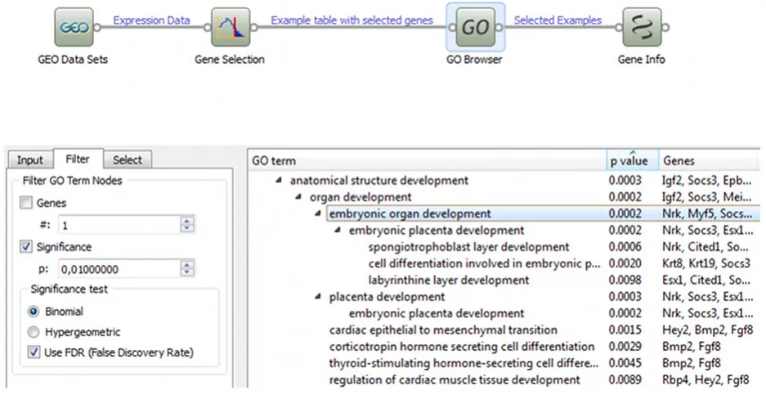The height and width of the screenshot is (395, 766).
Task: Toggle Use FDR (False Discovery Rate) checkbox
Action: coord(34,352)
